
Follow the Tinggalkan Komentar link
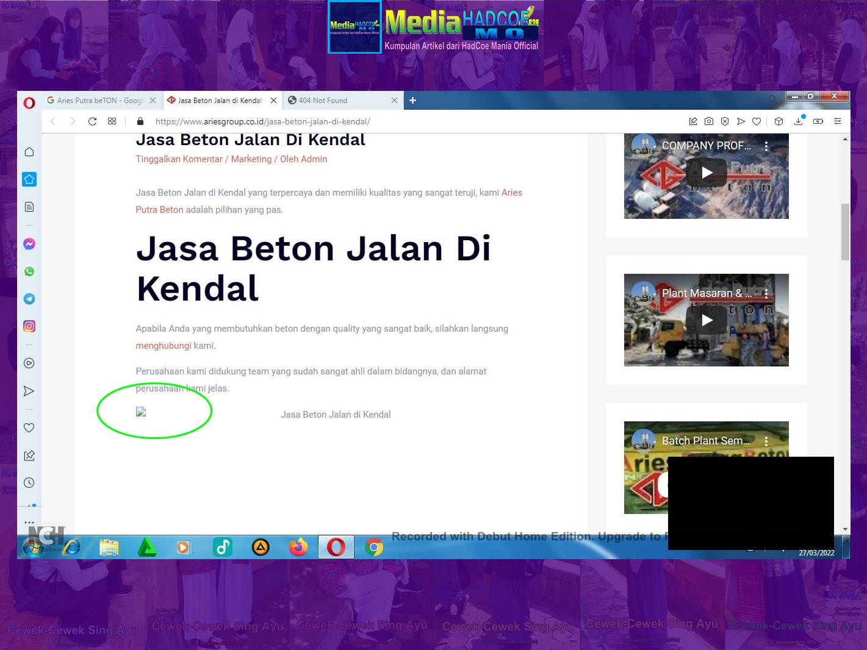[x=179, y=159]
